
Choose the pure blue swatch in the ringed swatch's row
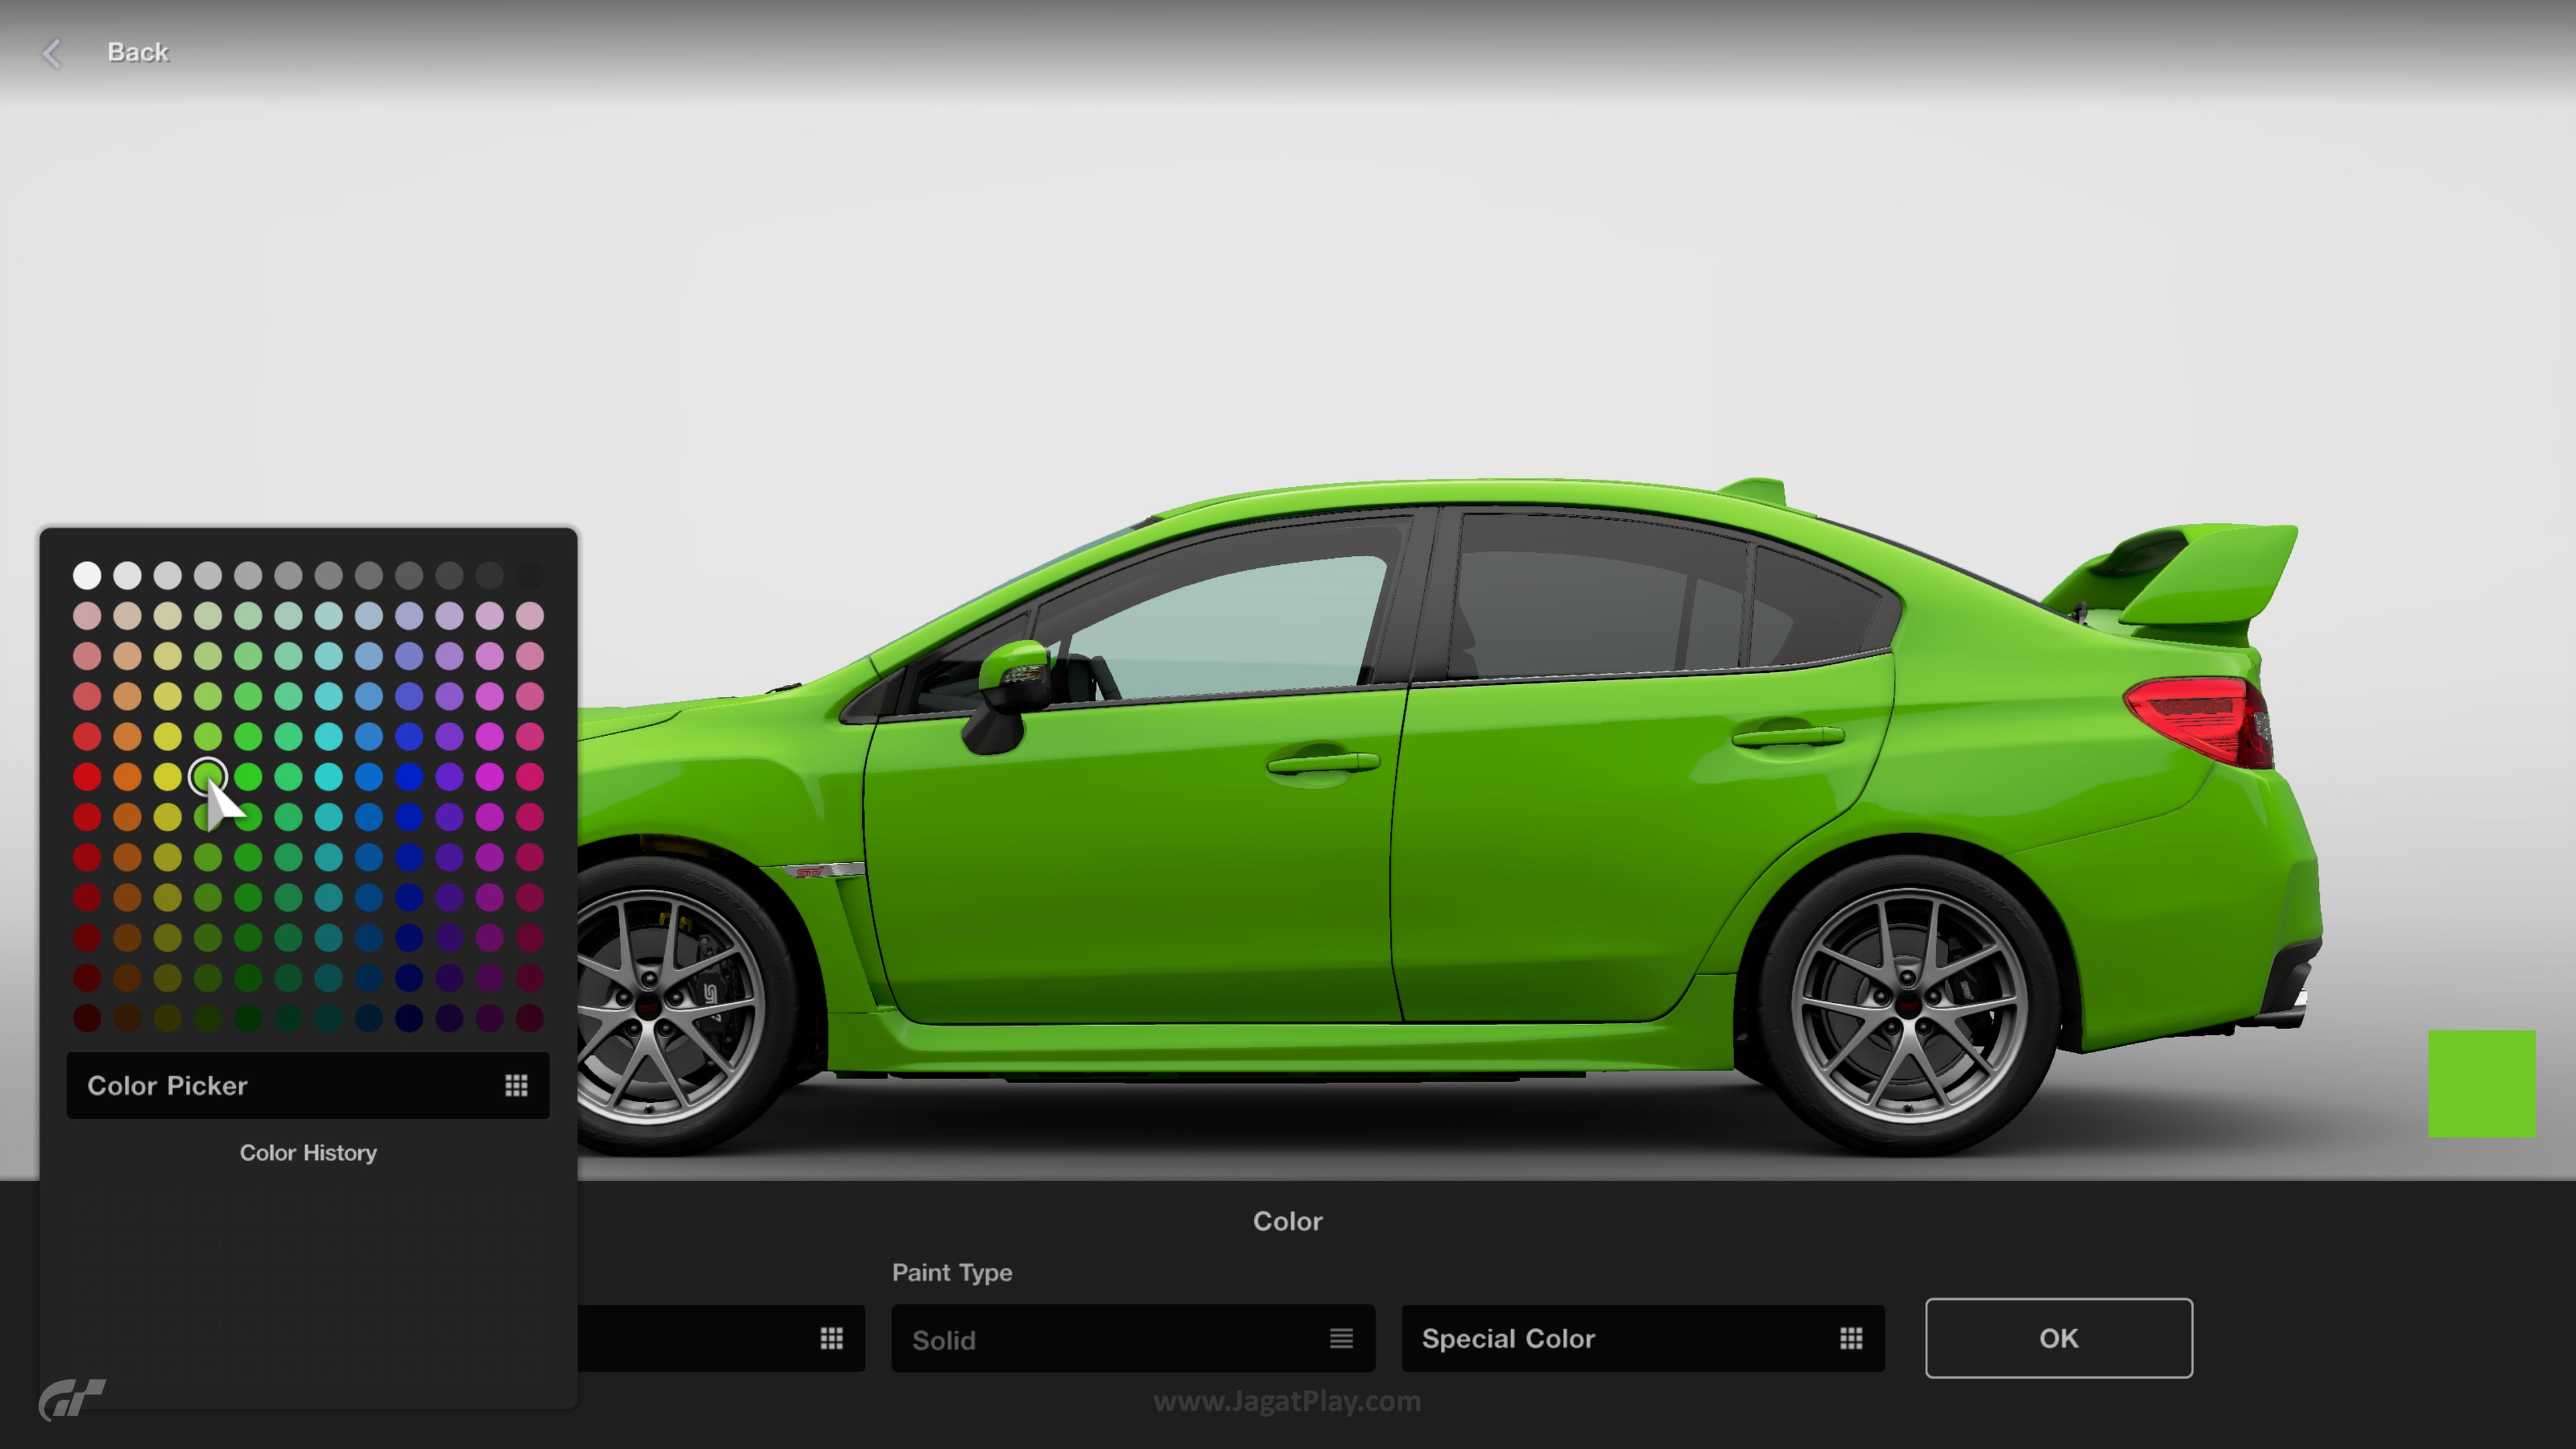pos(409,776)
